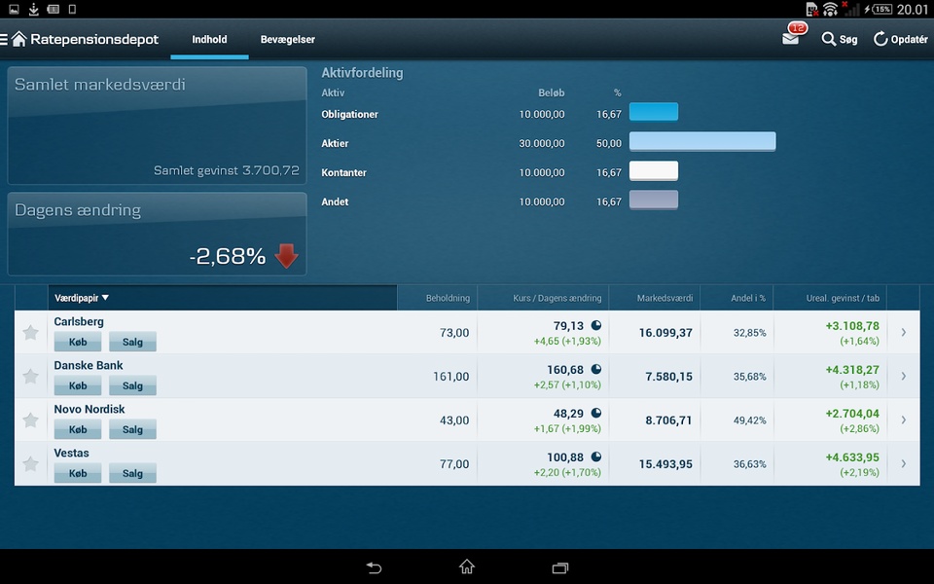This screenshot has height=584, width=934.
Task: Click the Obligationer asset row label
Action: 349,115
